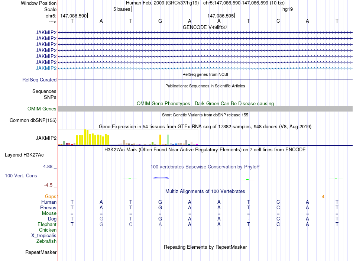Image resolution: width=353 pixels, height=261 pixels.
Task: Click the 'Elephant' alignment row label
Action: [x=47, y=225]
